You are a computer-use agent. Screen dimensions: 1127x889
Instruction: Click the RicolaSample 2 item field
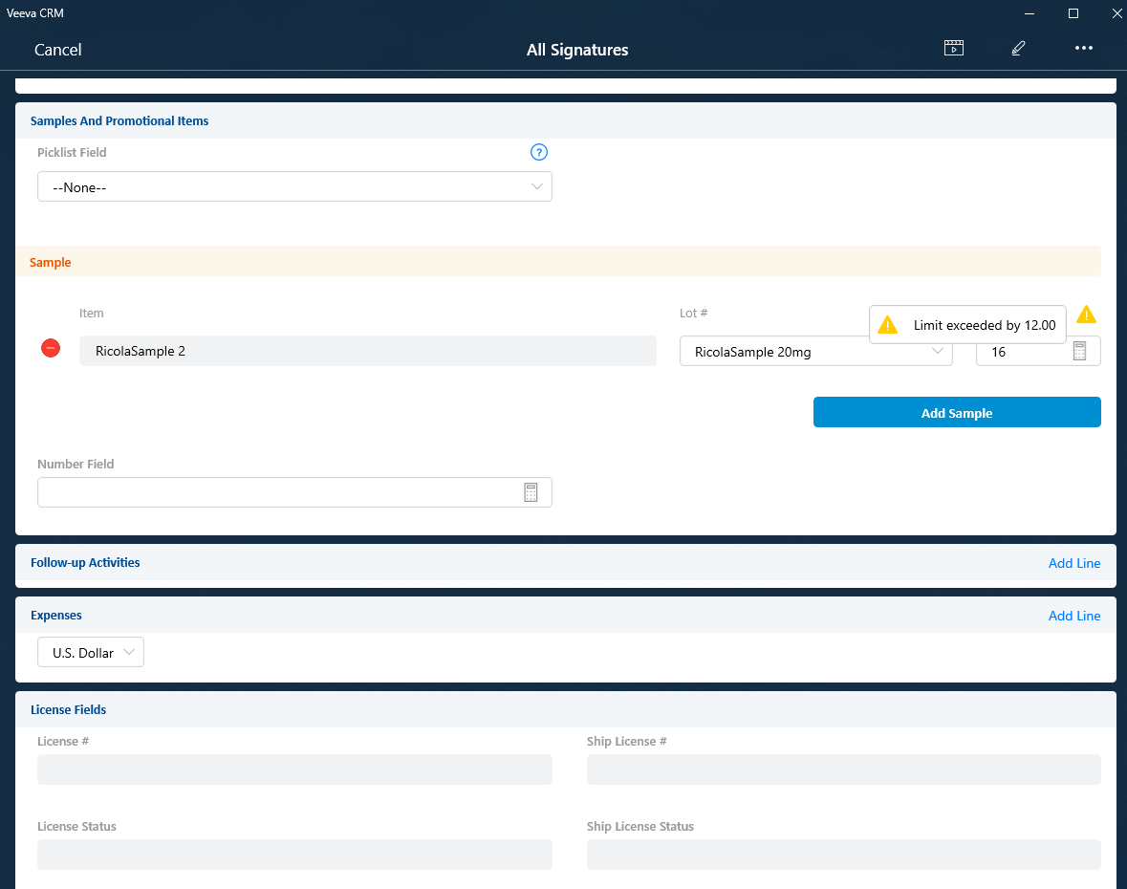click(x=367, y=351)
